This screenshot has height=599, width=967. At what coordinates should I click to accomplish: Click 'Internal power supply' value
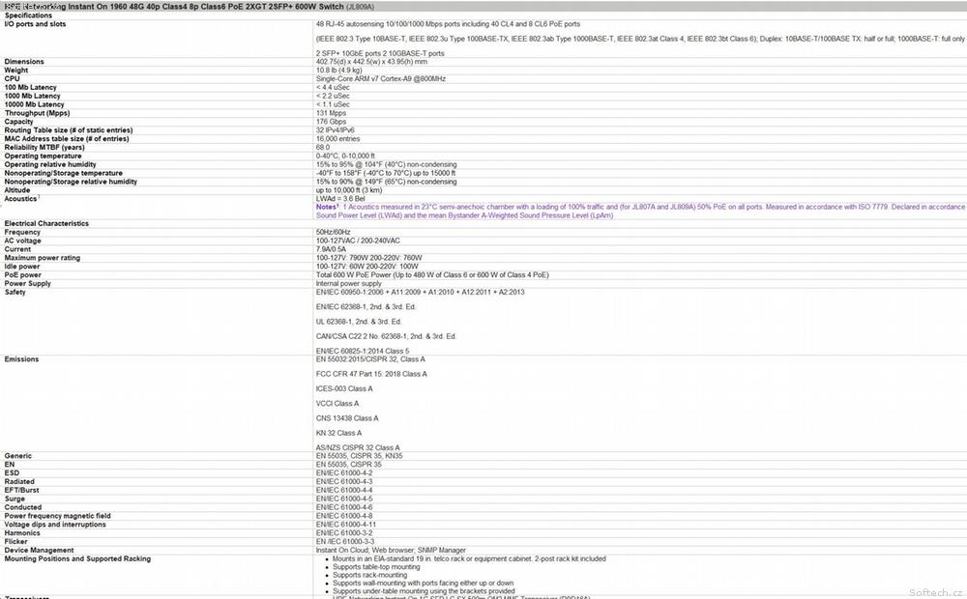coord(348,284)
